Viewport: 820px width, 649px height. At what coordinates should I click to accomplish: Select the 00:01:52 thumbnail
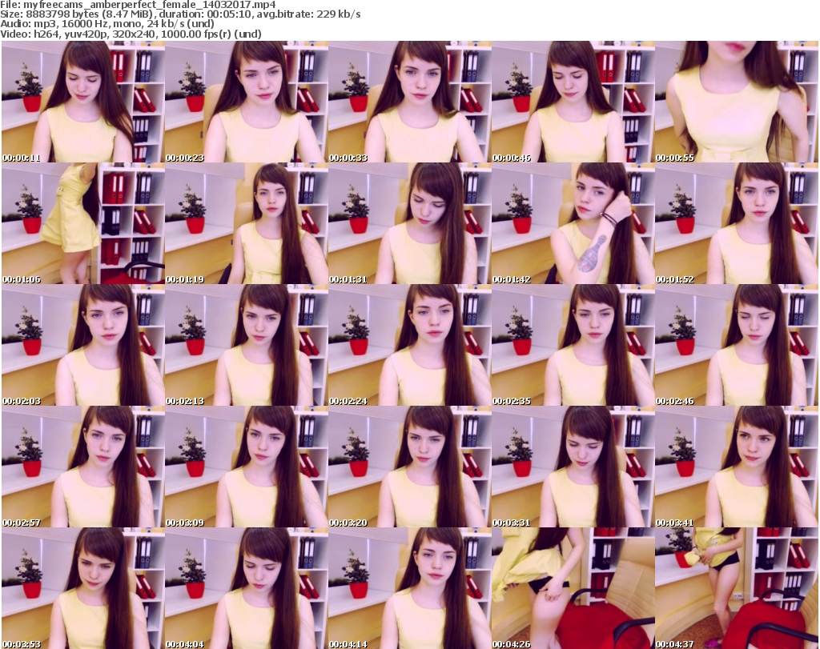pos(737,223)
